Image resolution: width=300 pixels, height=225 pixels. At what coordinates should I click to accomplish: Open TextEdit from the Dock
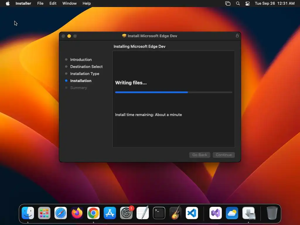coord(143,213)
